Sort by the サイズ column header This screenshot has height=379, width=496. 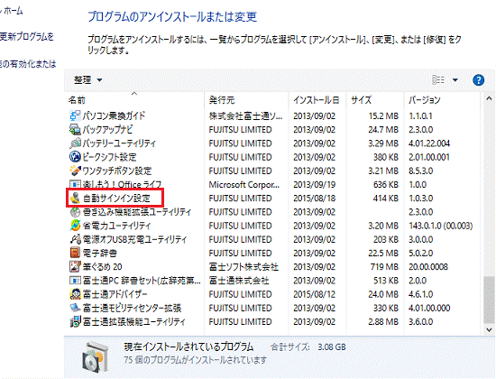pyautogui.click(x=361, y=100)
